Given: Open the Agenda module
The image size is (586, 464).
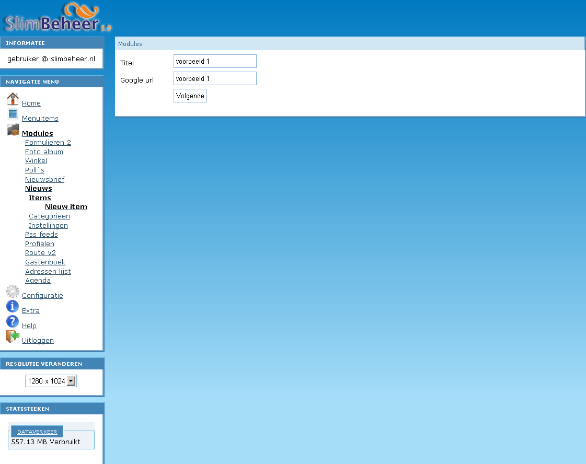Looking at the screenshot, I should click(x=38, y=280).
